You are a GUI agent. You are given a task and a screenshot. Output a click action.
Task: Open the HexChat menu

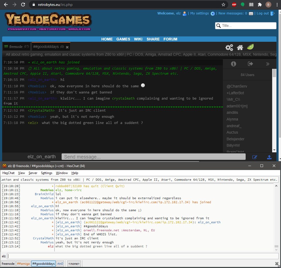point(8,173)
